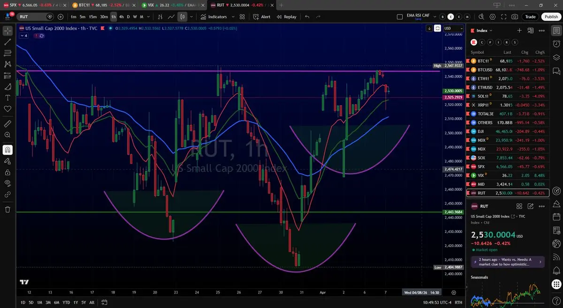Add a symbol to the watchlist
Screen dimensions: 563x308
tap(519, 31)
